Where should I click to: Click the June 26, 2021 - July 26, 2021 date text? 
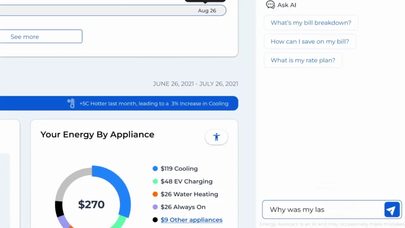(195, 84)
